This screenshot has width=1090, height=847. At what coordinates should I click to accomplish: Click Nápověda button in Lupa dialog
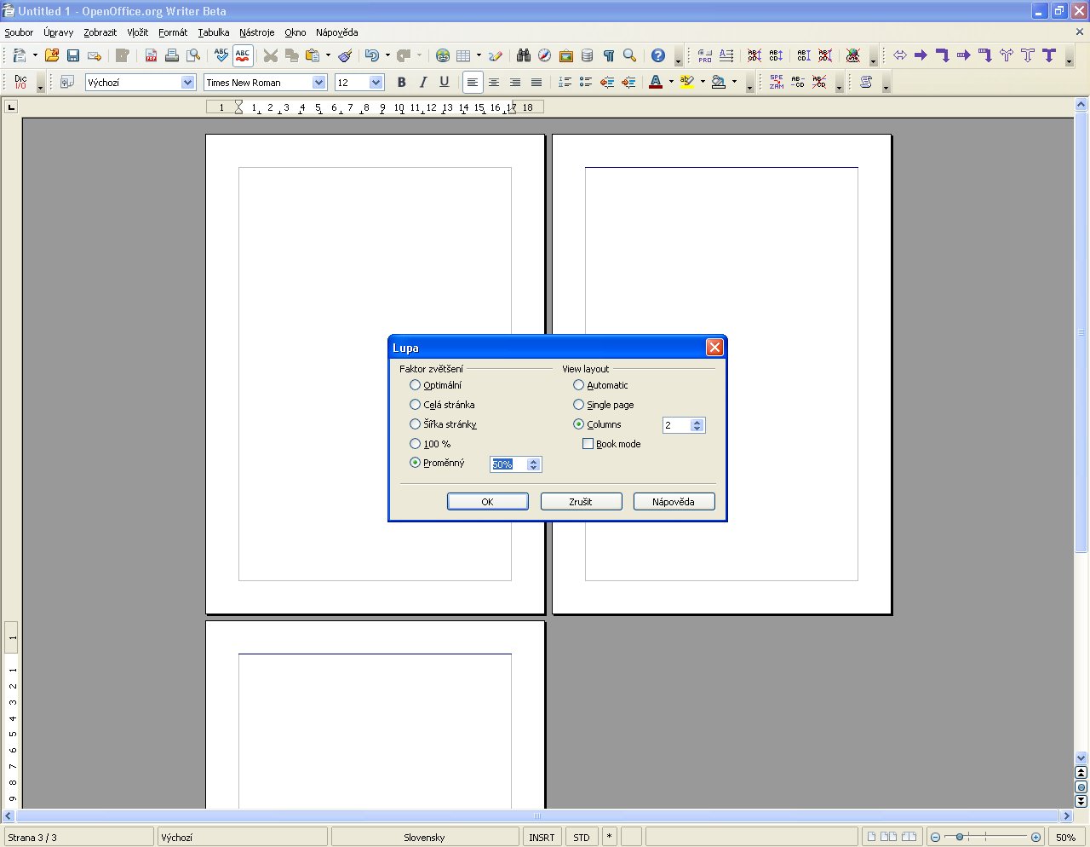pos(674,502)
